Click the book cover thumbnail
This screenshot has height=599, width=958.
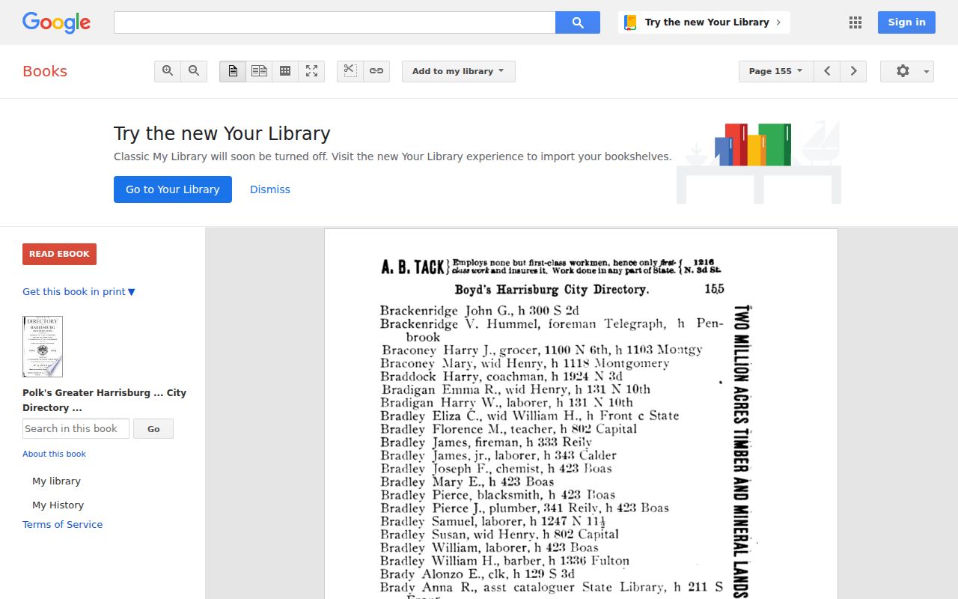43,347
